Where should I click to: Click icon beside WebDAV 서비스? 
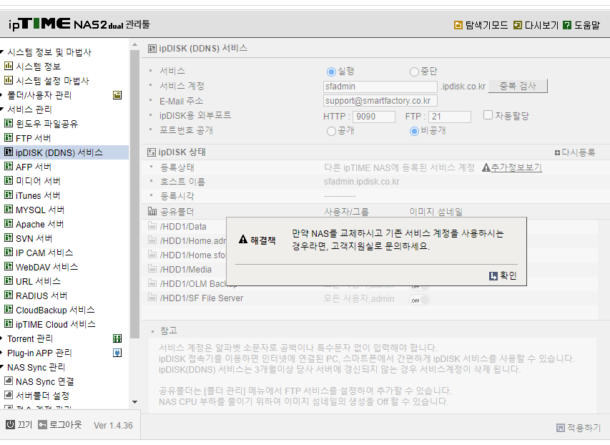click(x=8, y=267)
